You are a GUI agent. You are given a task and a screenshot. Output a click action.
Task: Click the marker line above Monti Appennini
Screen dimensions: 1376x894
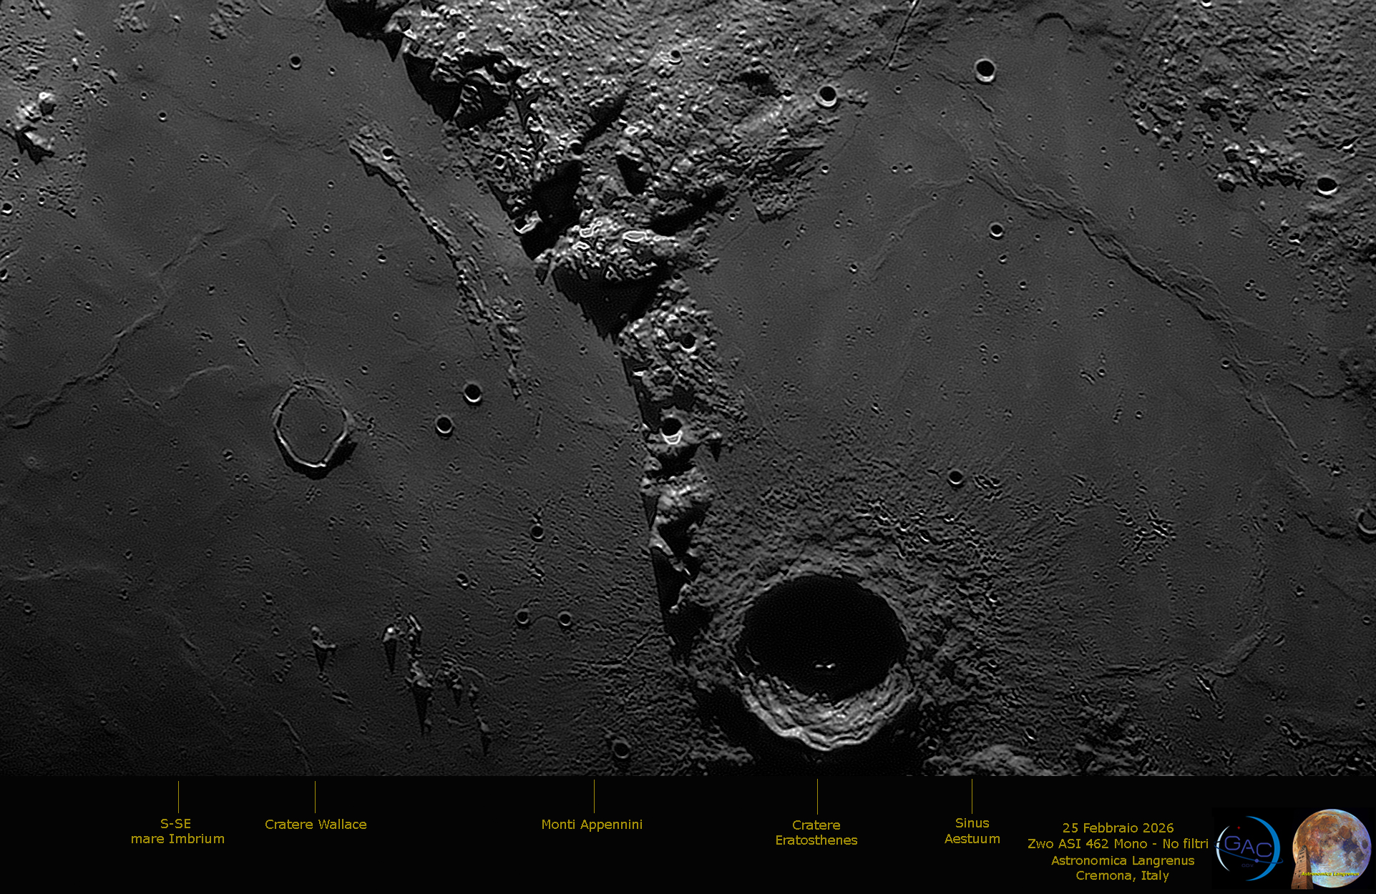pyautogui.click(x=594, y=796)
